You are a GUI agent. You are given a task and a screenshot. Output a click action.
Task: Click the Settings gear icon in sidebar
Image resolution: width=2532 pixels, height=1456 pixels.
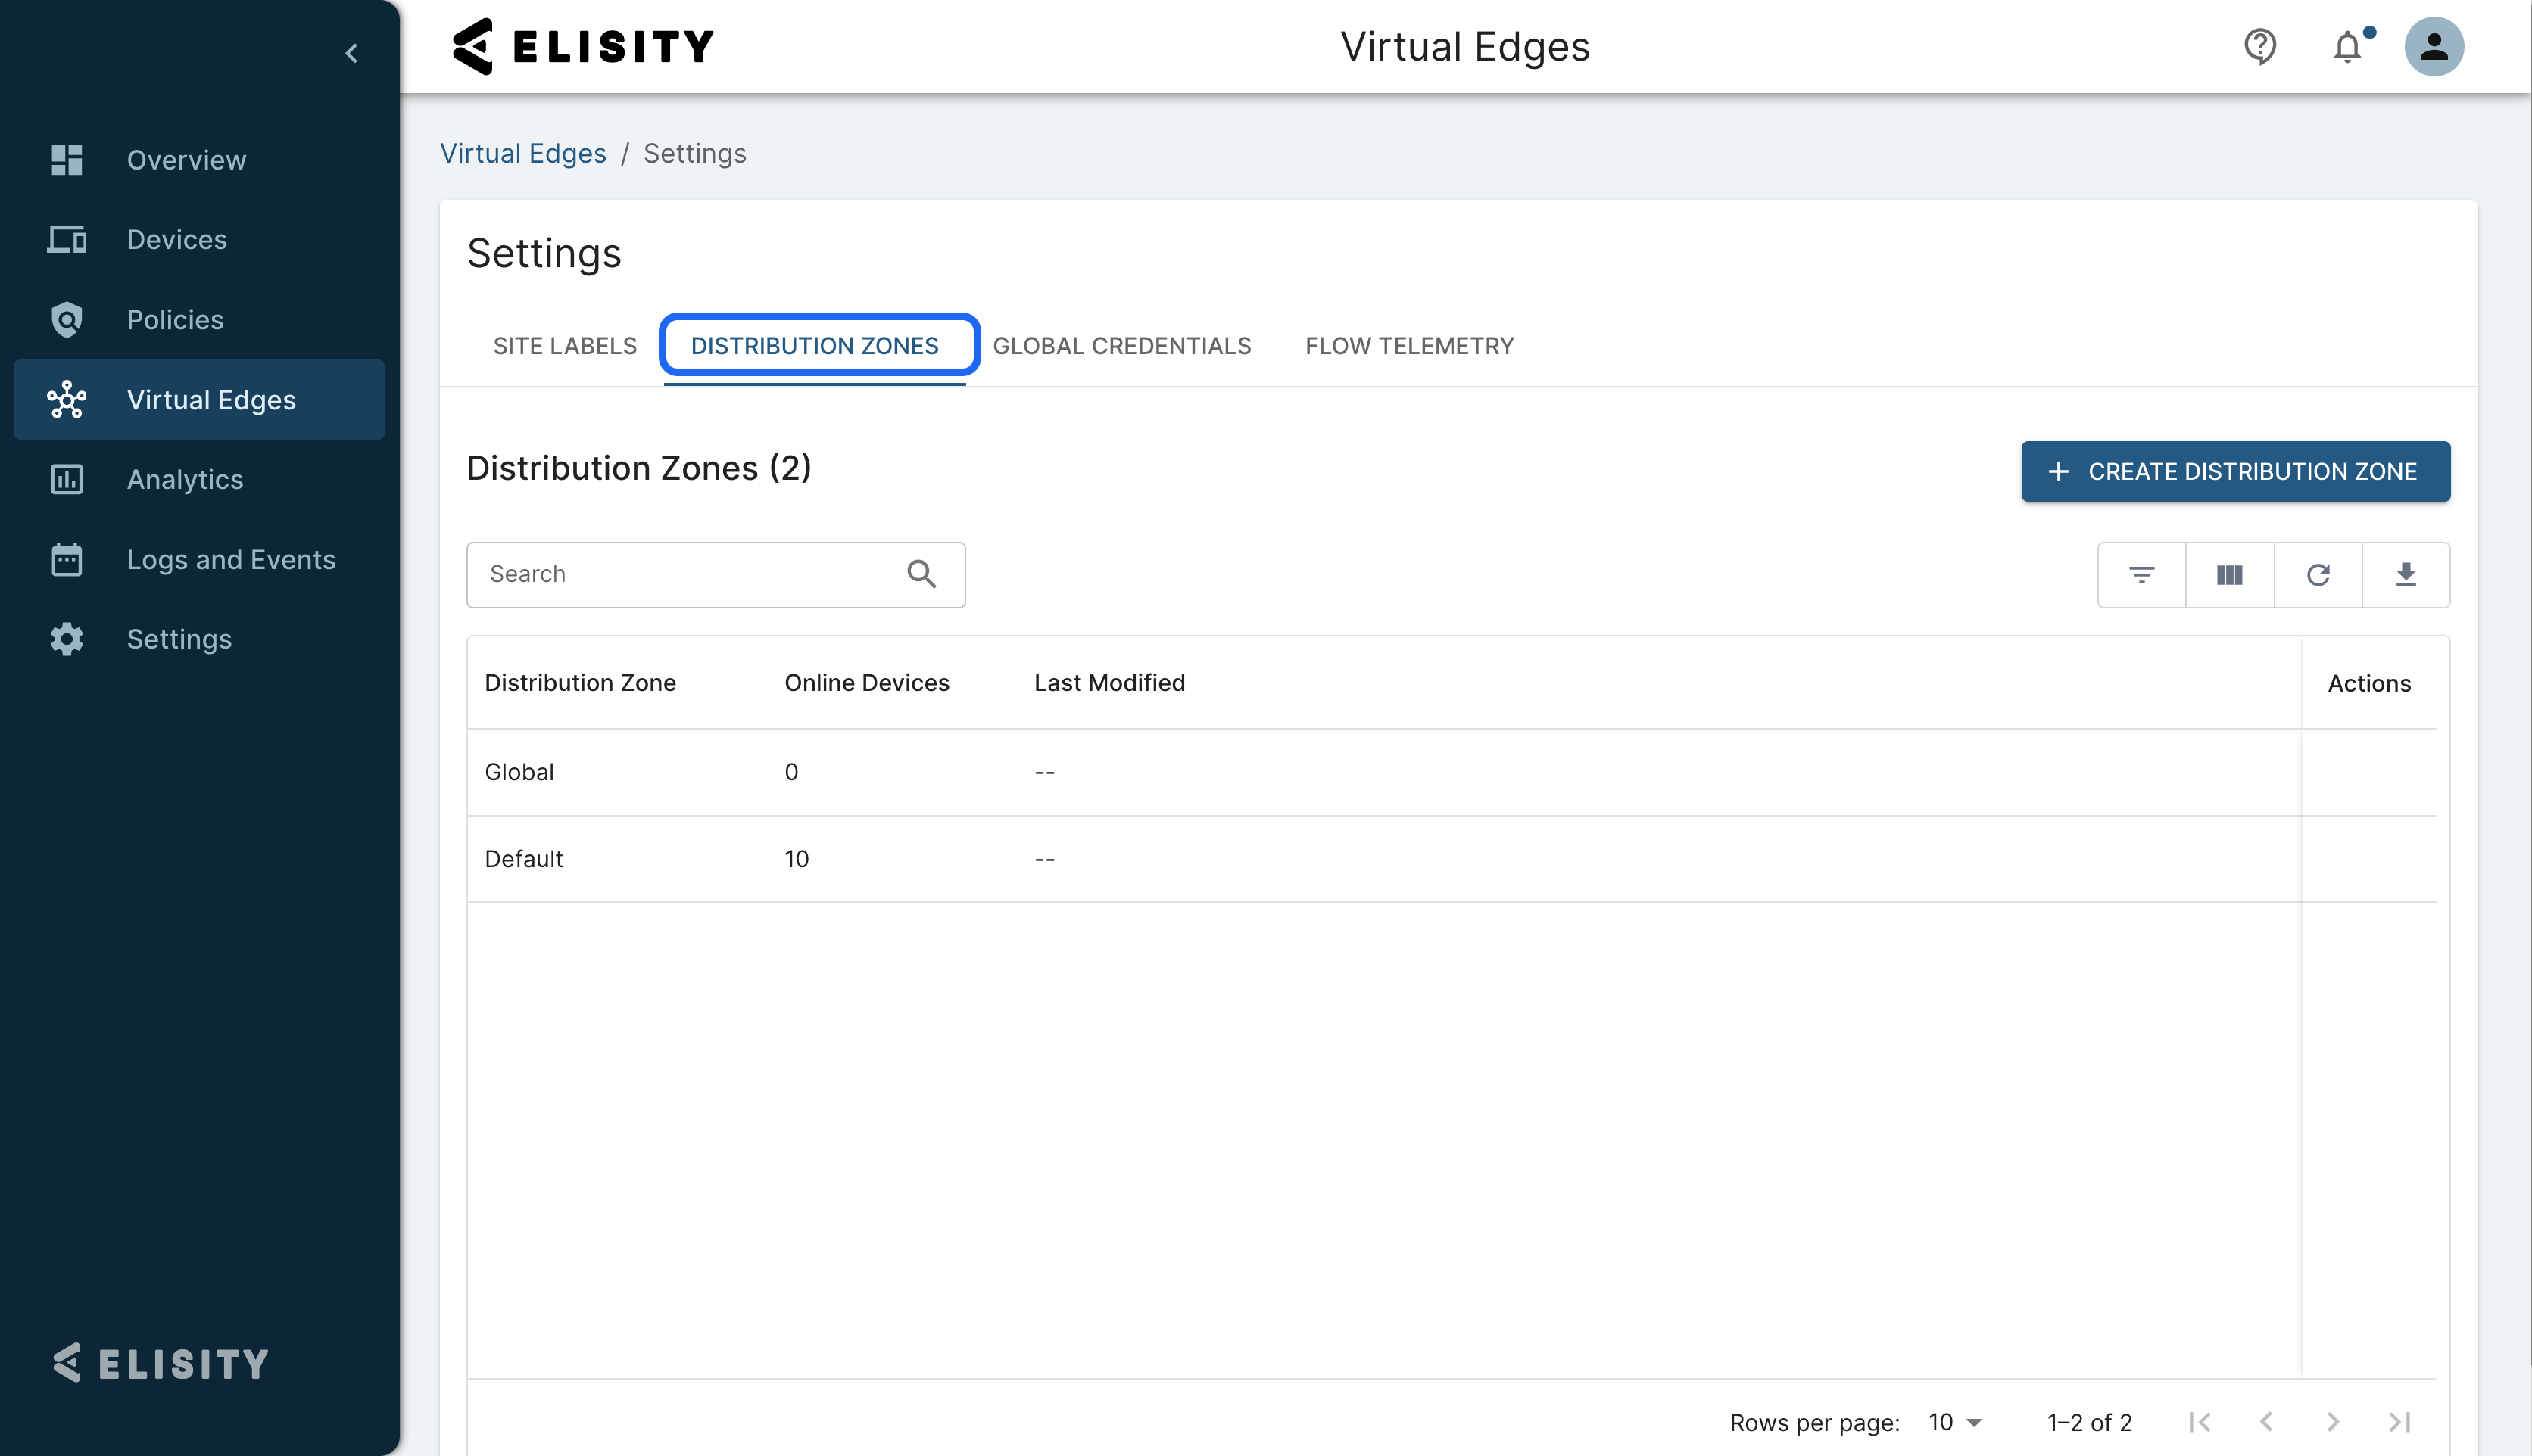(x=66, y=639)
